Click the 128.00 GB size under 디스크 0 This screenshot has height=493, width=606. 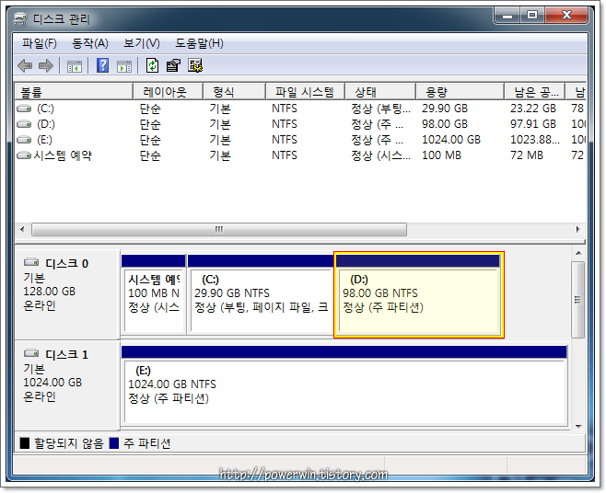(50, 292)
